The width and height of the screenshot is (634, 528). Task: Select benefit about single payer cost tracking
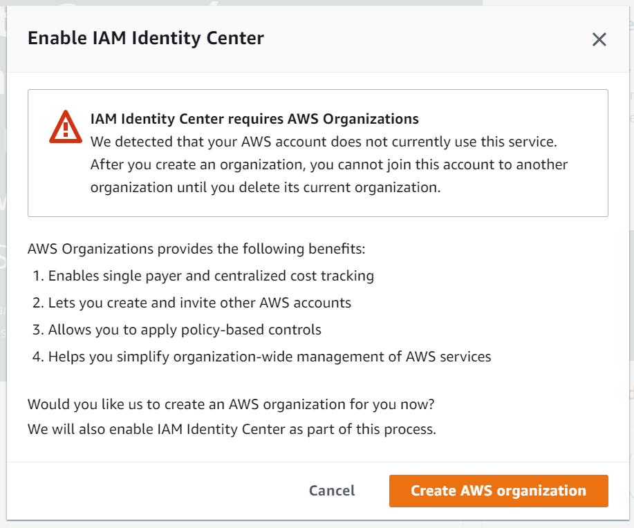coord(211,276)
